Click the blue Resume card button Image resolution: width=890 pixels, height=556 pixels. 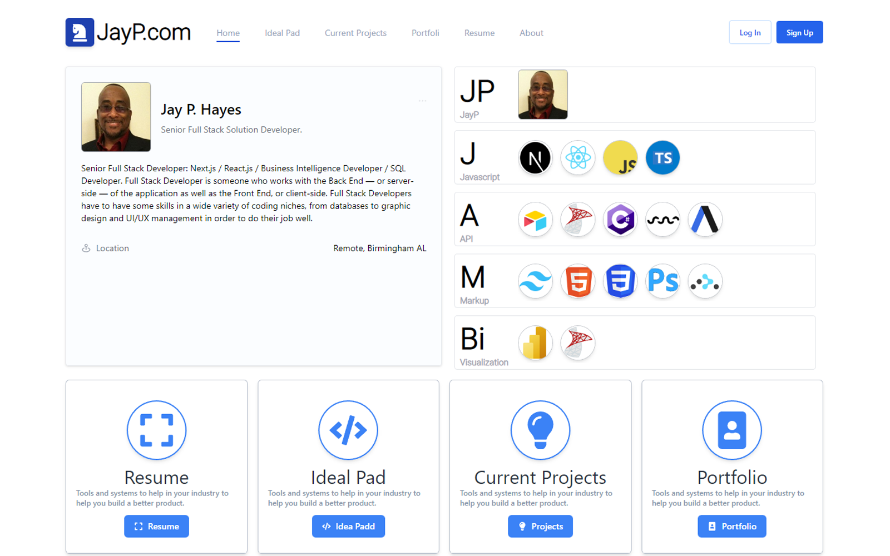click(156, 527)
